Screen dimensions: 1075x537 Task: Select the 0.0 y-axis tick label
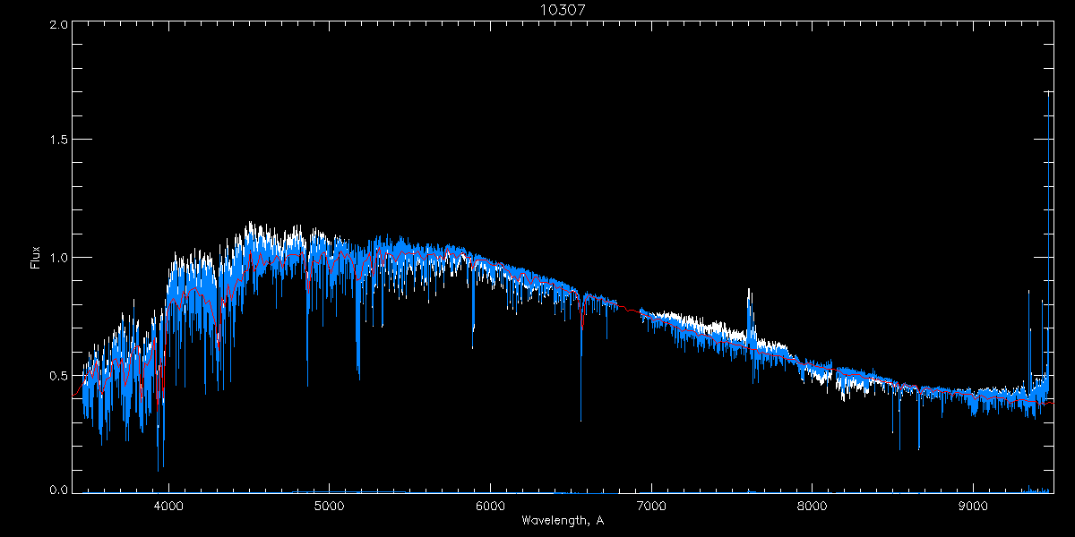[59, 491]
